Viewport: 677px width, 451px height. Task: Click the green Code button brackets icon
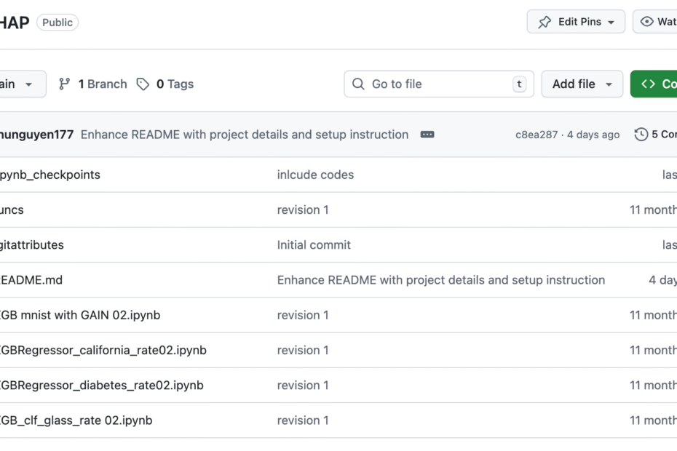pos(648,84)
